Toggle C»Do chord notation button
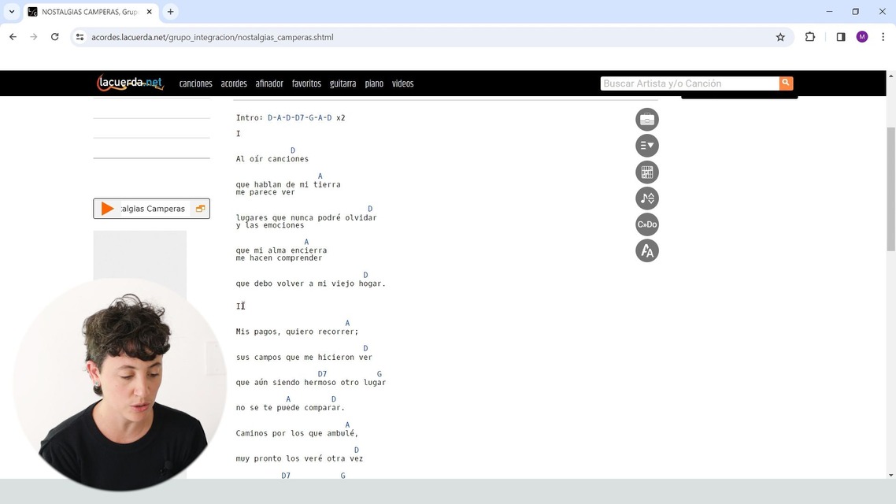896x504 pixels. (647, 224)
